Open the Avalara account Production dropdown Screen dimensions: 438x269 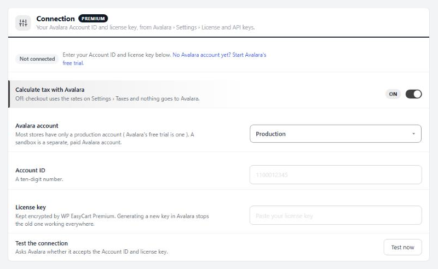(x=336, y=133)
